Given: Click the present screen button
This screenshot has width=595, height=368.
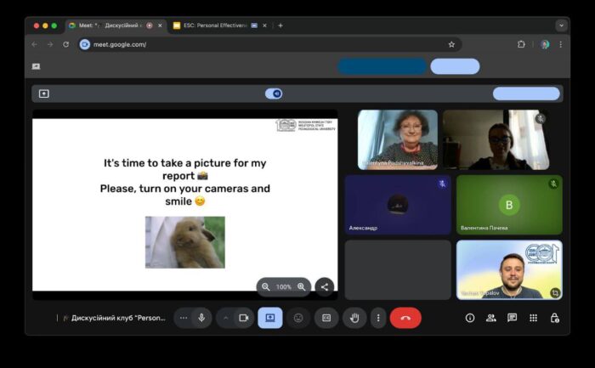Looking at the screenshot, I should (x=270, y=318).
